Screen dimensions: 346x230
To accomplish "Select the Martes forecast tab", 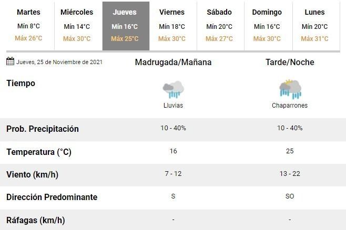I will pyautogui.click(x=29, y=25).
